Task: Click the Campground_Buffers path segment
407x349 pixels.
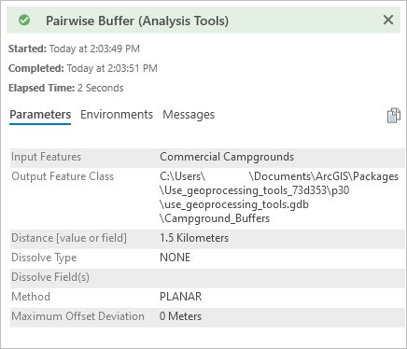Action: pyautogui.click(x=215, y=218)
